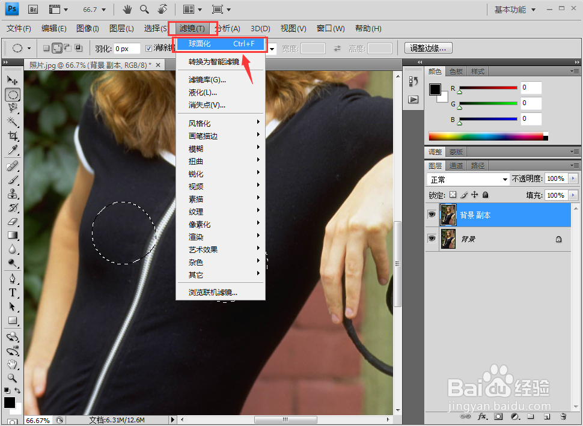Image resolution: width=583 pixels, height=426 pixels.
Task: Select the Horizontal Type tool
Action: [13, 292]
